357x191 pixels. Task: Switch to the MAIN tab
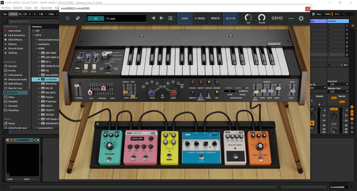point(185,18)
